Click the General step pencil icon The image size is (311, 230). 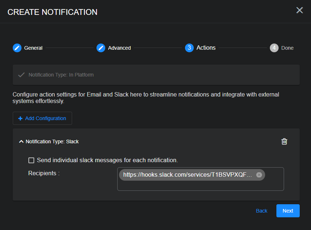[17, 48]
